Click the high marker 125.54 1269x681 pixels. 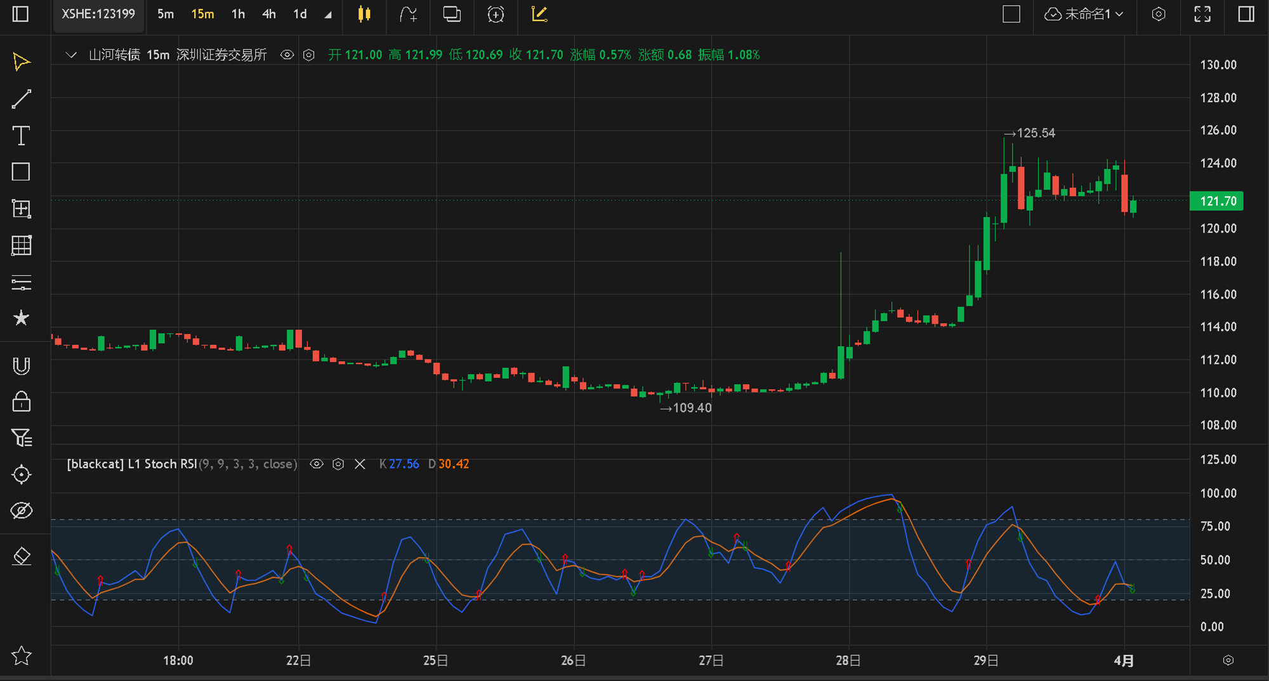(x=1036, y=133)
